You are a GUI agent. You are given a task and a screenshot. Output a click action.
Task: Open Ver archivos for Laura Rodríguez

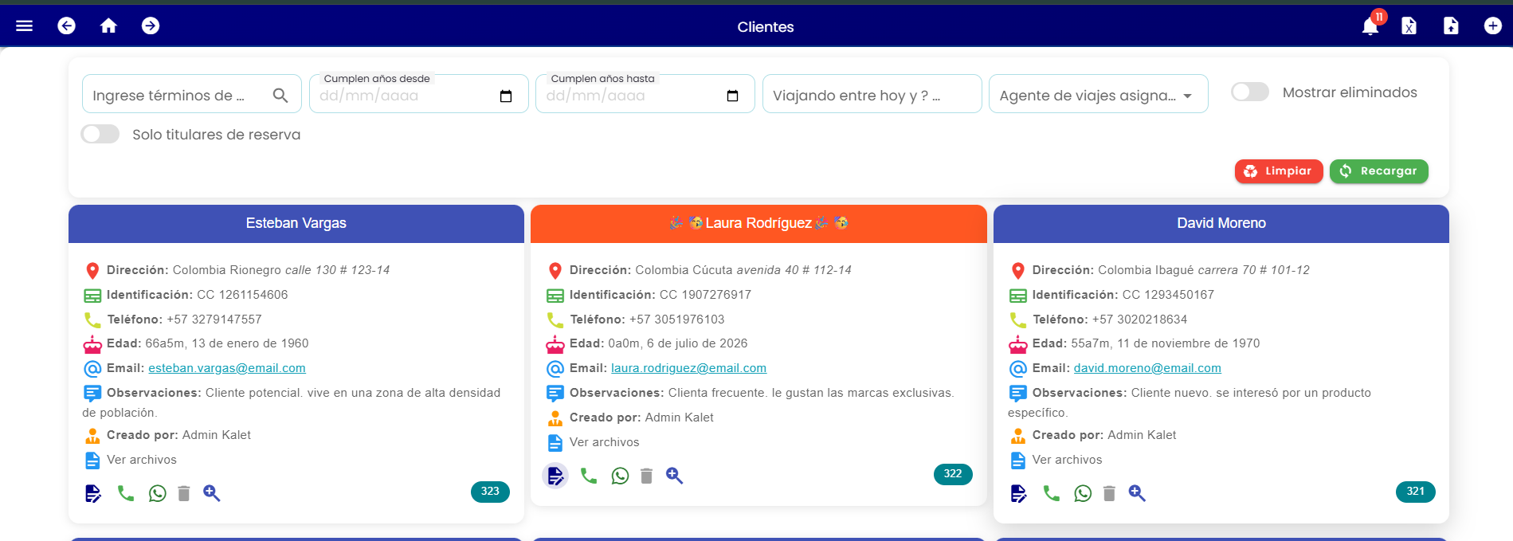[604, 442]
